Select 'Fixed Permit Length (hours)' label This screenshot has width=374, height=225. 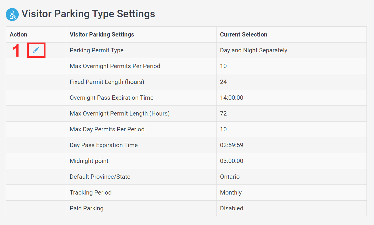pos(107,82)
